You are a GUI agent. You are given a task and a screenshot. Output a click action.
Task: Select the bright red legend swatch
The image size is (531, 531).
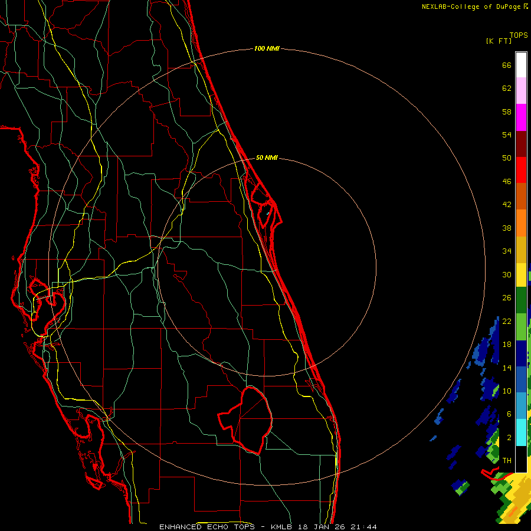[521, 170]
